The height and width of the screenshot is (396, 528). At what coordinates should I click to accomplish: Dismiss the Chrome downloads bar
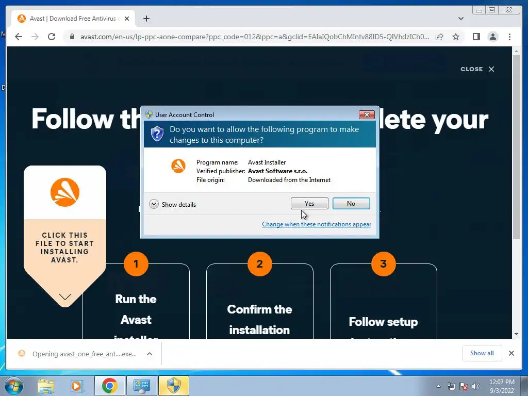tap(511, 353)
